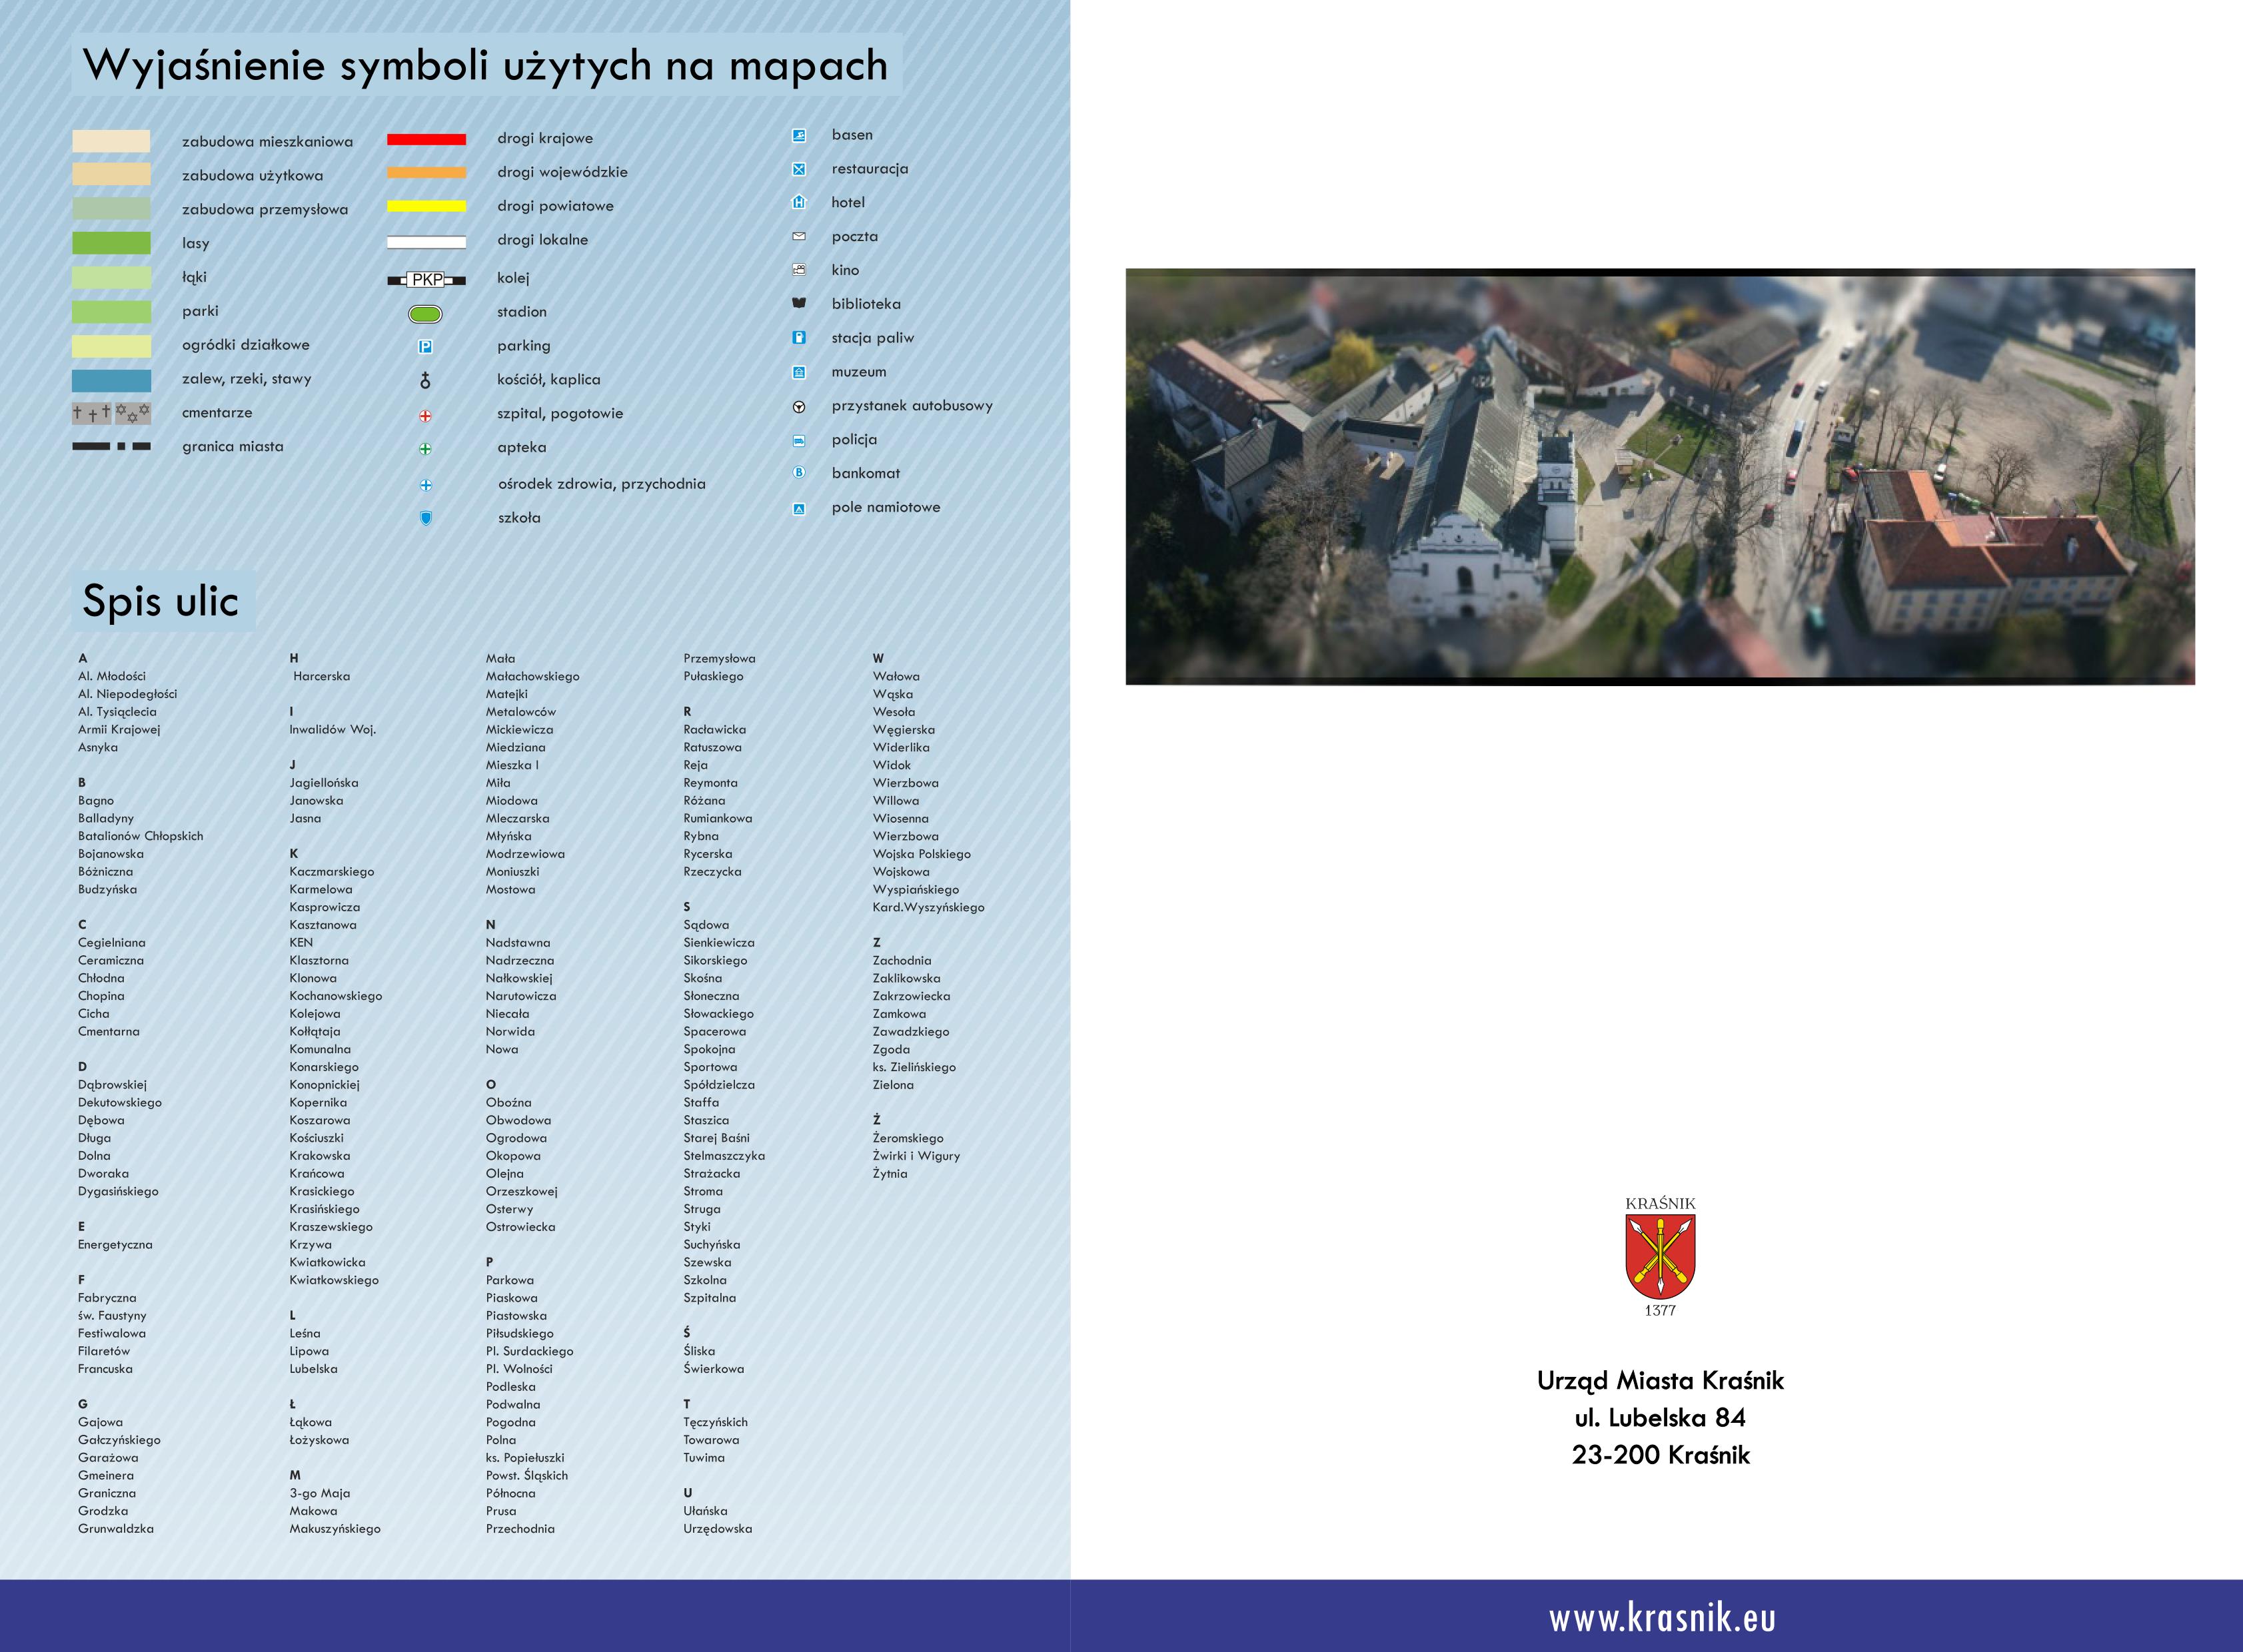Click the blue ośrodek zdrowia cross icon
This screenshot has width=2243, height=1652.
pyautogui.click(x=425, y=485)
